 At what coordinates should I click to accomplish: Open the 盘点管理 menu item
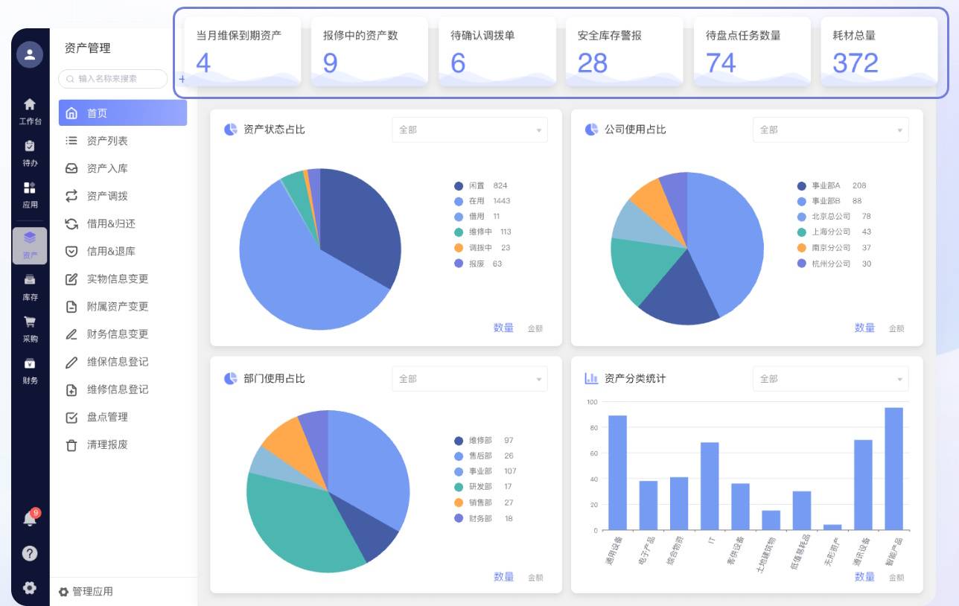coord(107,417)
